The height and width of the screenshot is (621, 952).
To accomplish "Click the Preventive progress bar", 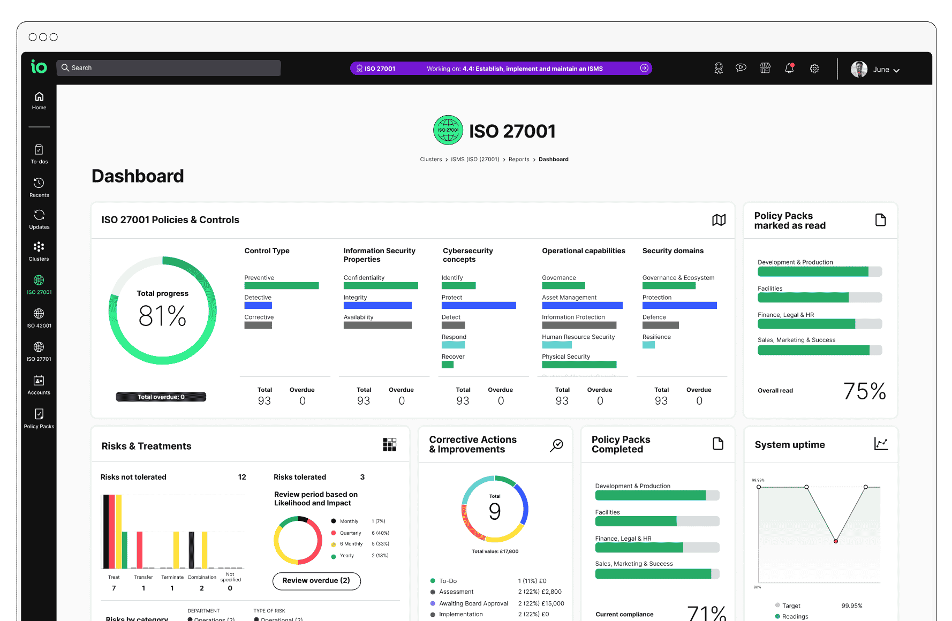I will 282,286.
